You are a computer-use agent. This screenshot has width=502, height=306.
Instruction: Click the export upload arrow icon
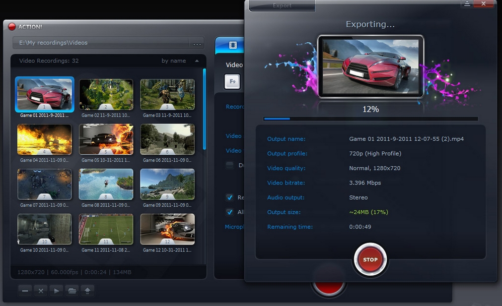[87, 291]
